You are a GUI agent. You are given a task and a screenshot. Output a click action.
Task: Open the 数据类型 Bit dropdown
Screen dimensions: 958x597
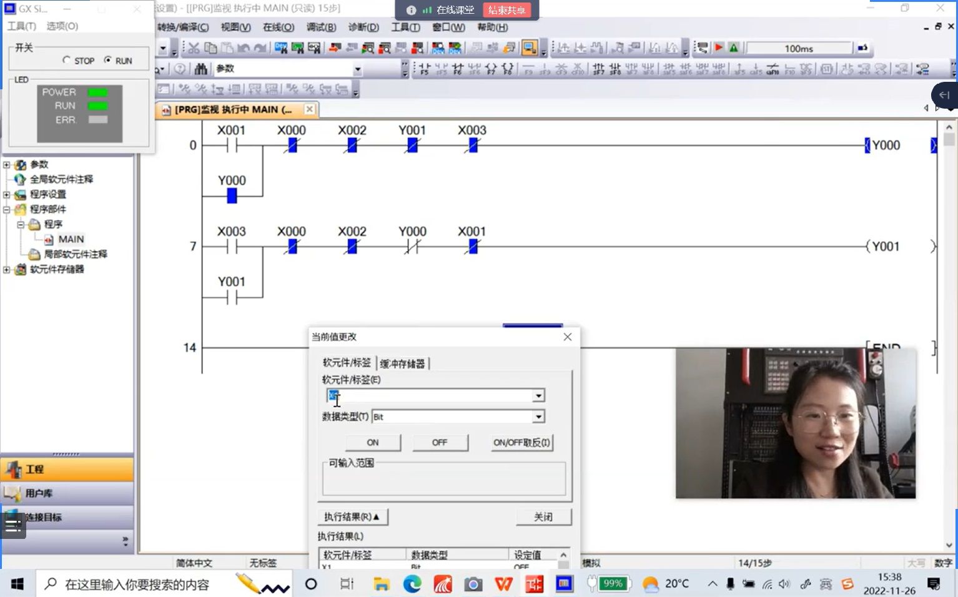538,417
